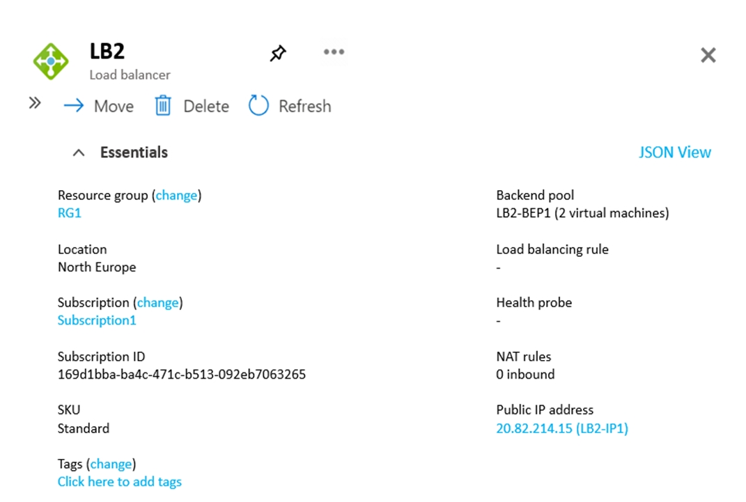
Task: Close the LB2 blade with the X
Action: click(x=708, y=54)
